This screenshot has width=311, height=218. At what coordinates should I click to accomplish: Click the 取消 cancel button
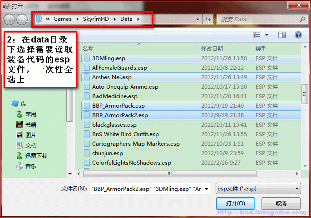(281, 204)
